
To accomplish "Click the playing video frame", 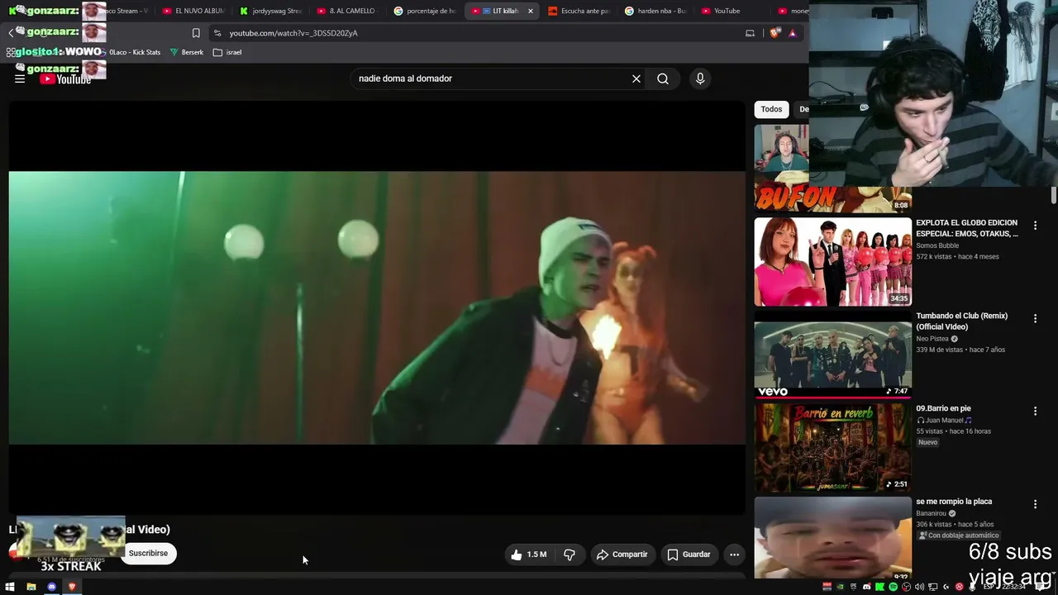I will tap(377, 307).
